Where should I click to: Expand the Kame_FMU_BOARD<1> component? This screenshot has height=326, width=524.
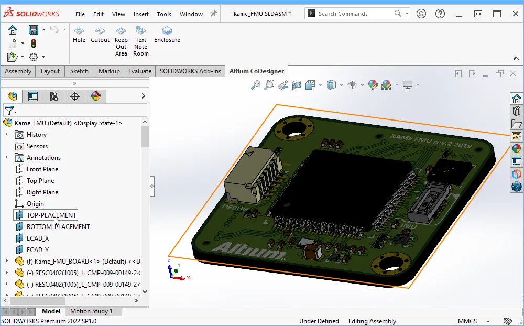tap(7, 261)
